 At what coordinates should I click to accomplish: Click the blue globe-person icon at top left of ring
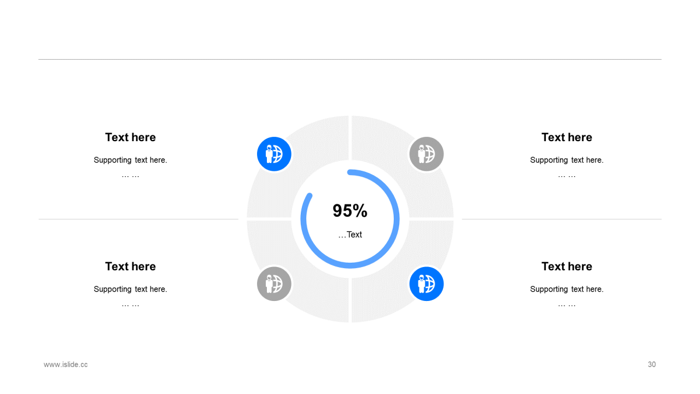coord(274,154)
